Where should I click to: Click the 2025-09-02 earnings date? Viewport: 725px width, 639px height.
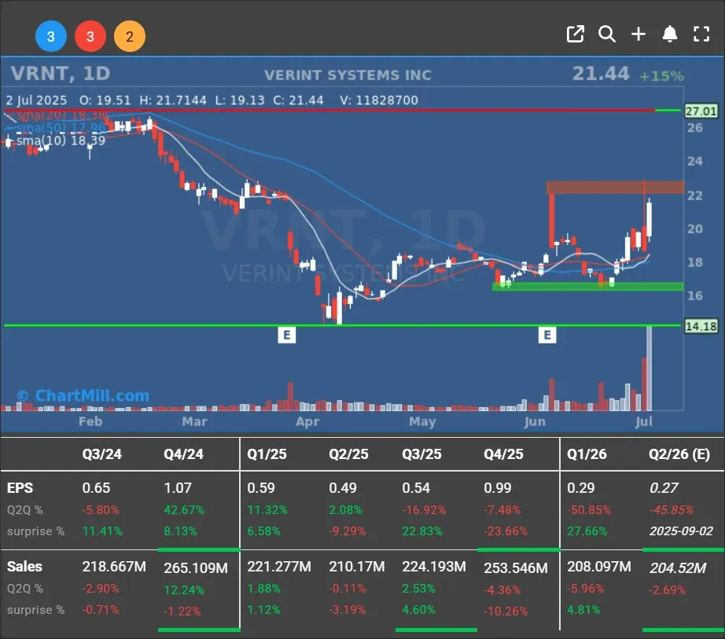[x=681, y=531]
